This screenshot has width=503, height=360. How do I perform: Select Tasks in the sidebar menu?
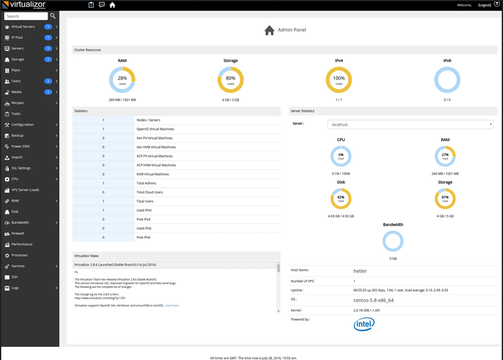click(x=16, y=114)
